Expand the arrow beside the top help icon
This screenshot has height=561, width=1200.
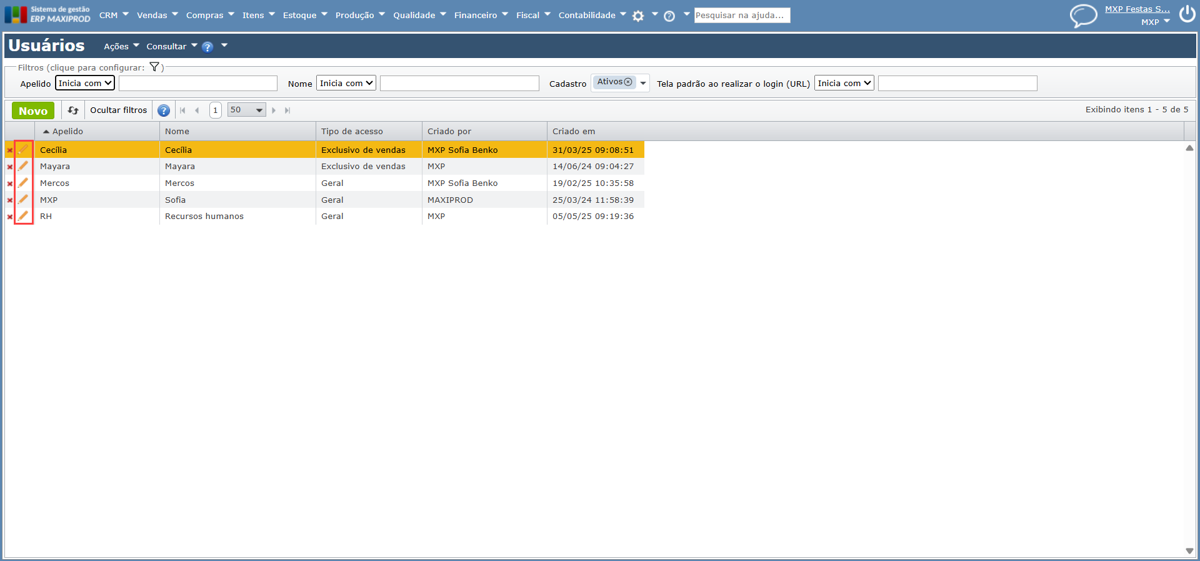686,14
